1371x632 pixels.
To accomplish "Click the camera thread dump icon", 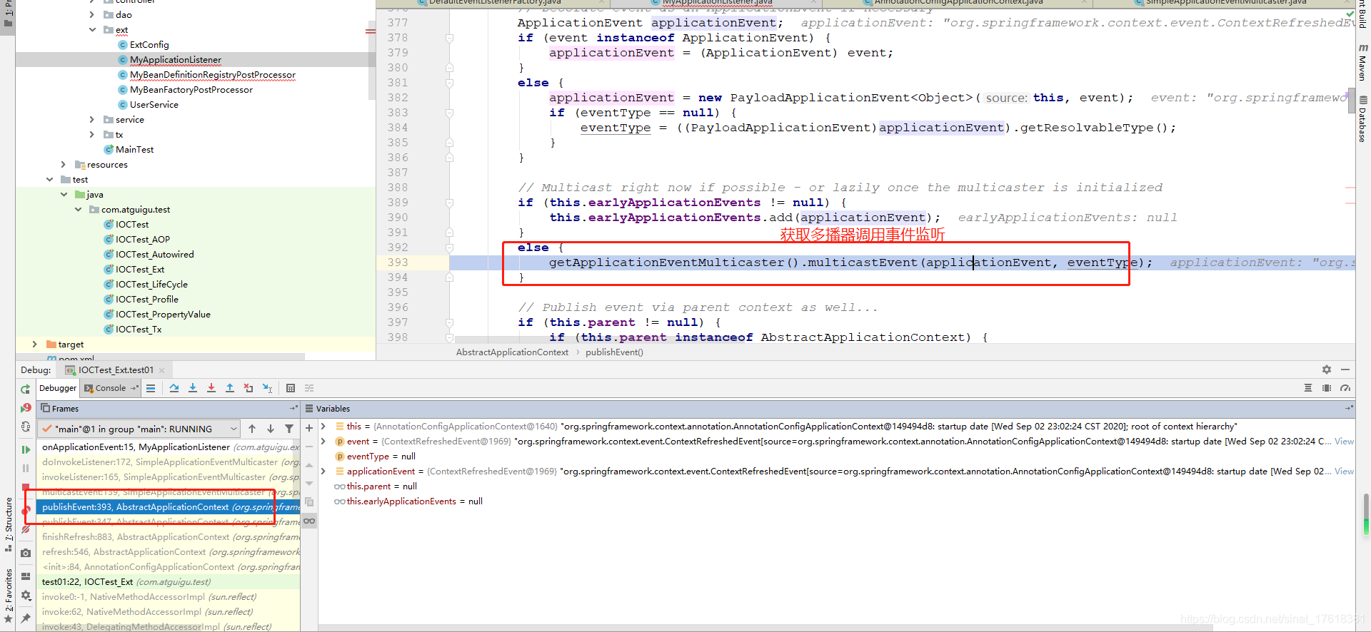I will [x=26, y=553].
